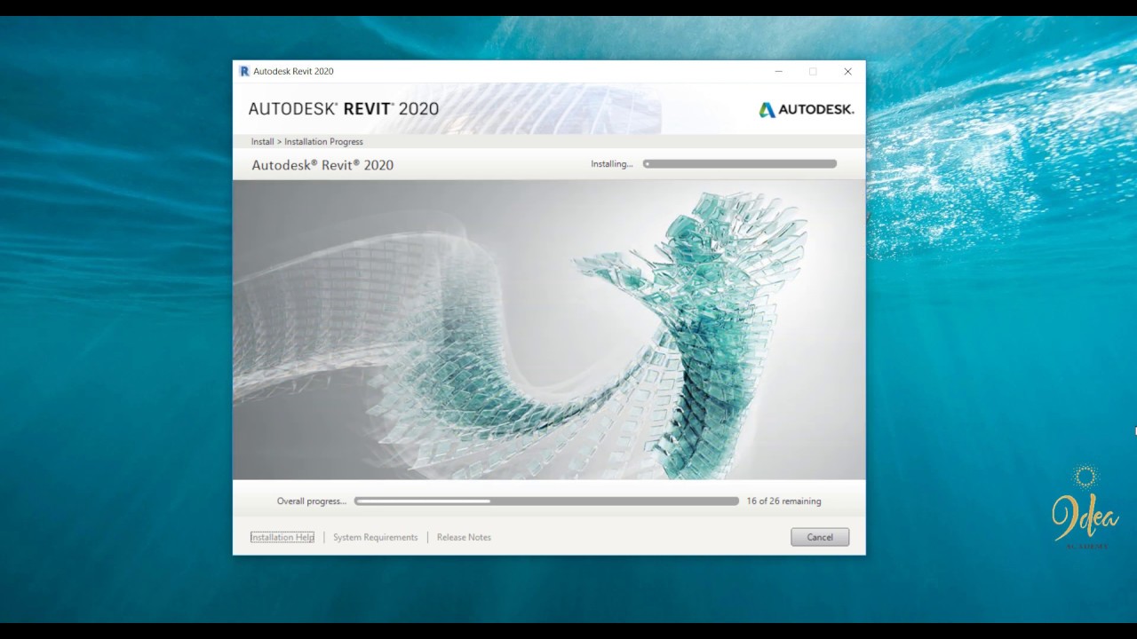Image resolution: width=1137 pixels, height=639 pixels.
Task: Click the disabled maximize button
Action: click(812, 71)
